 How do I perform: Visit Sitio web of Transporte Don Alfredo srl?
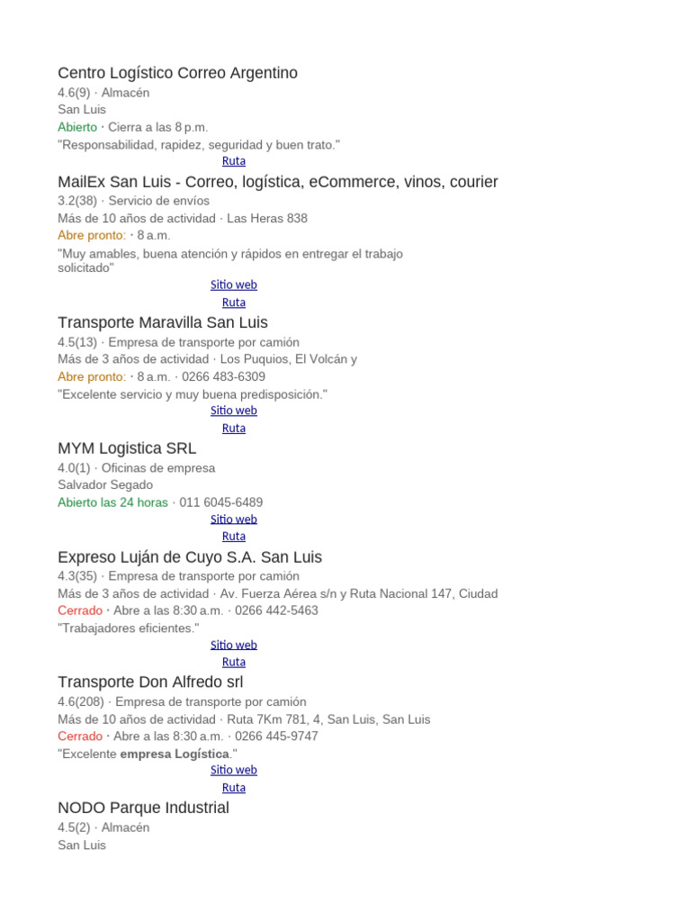[233, 771]
